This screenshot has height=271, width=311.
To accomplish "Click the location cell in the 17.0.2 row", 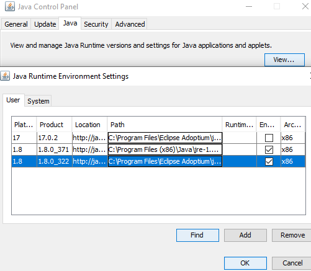I will [x=90, y=138].
